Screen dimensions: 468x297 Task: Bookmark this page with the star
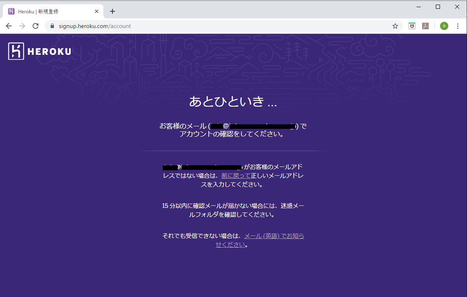(395, 26)
